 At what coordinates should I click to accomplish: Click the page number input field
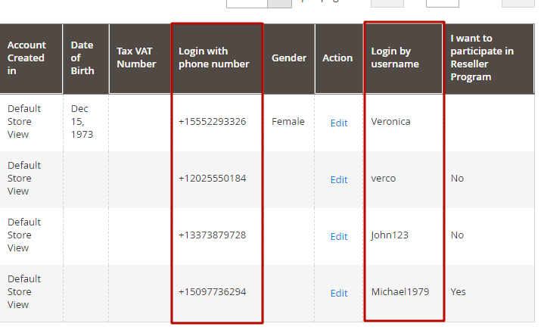(x=442, y=2)
